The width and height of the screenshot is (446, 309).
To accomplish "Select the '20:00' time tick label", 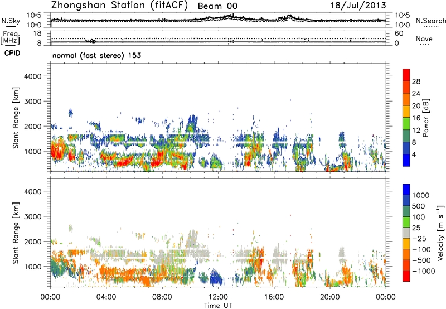I will [329, 297].
